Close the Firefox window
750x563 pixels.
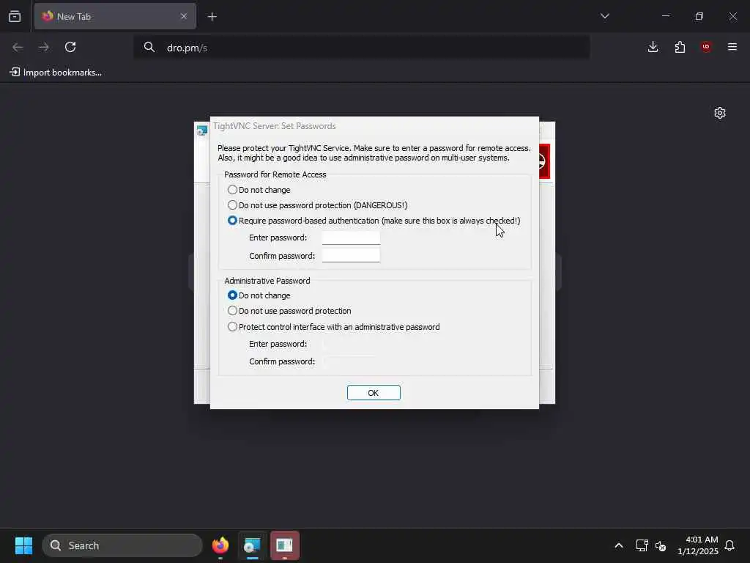(732, 16)
